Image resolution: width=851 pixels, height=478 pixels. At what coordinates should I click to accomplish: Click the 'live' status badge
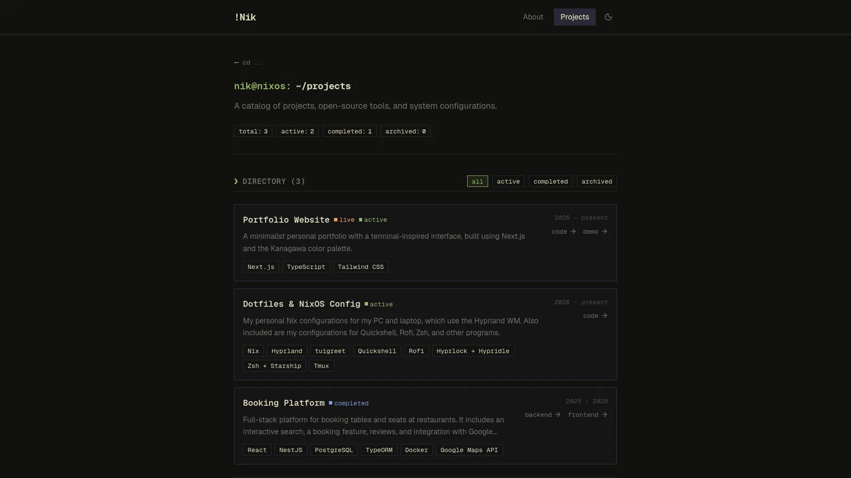pos(344,220)
